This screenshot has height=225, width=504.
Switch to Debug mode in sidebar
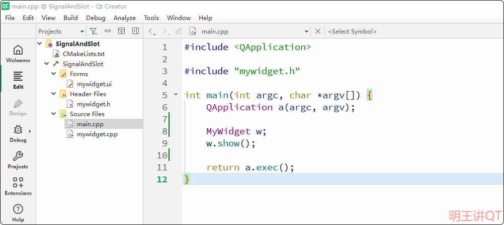tap(18, 133)
